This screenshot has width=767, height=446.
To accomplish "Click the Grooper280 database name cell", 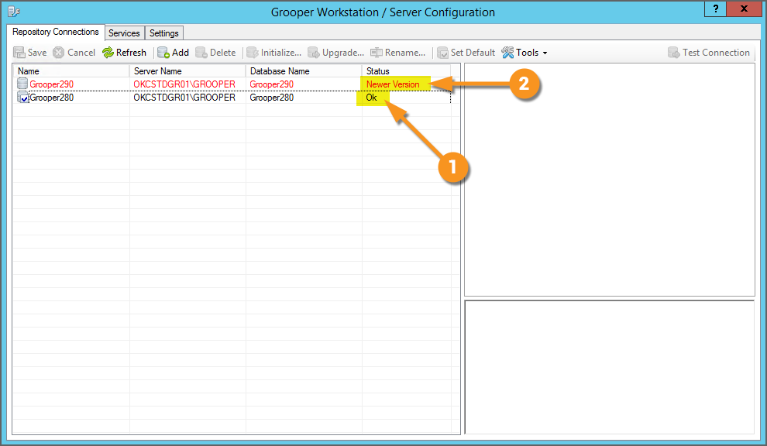I will (x=271, y=98).
